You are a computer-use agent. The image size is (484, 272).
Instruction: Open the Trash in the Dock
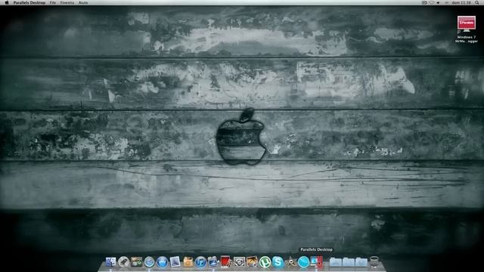pos(374,262)
